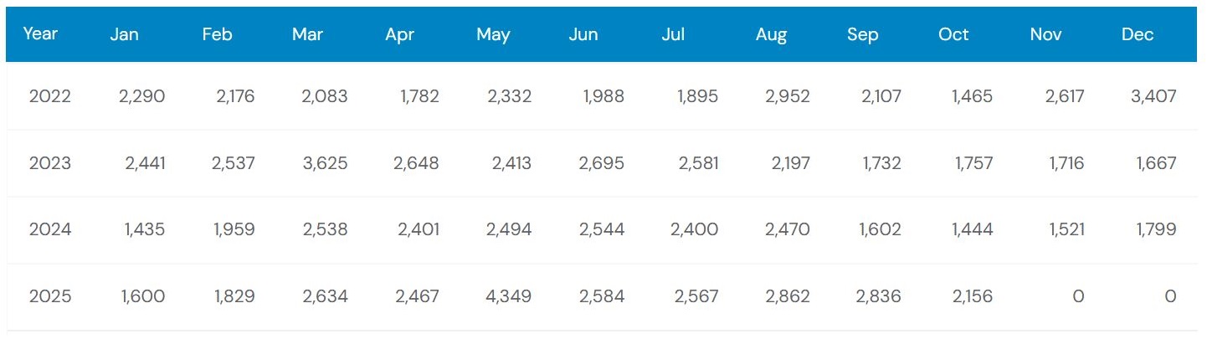Select the 2,952 cell for August 2022

click(788, 96)
